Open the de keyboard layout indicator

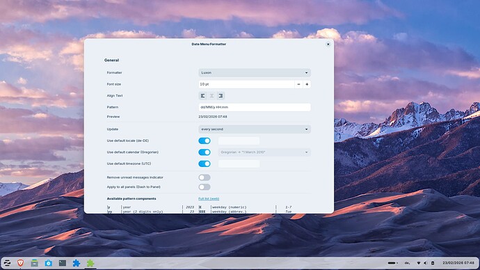coord(407,263)
